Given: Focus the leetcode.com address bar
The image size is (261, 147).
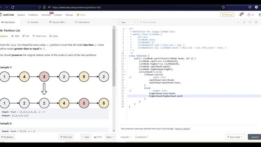Looking at the screenshot, I should click(77, 7).
